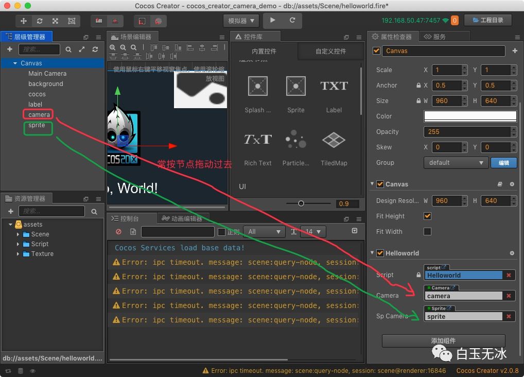Switch to the Services (服务) tab
Image resolution: width=524 pixels, height=377 pixels.
[435, 37]
